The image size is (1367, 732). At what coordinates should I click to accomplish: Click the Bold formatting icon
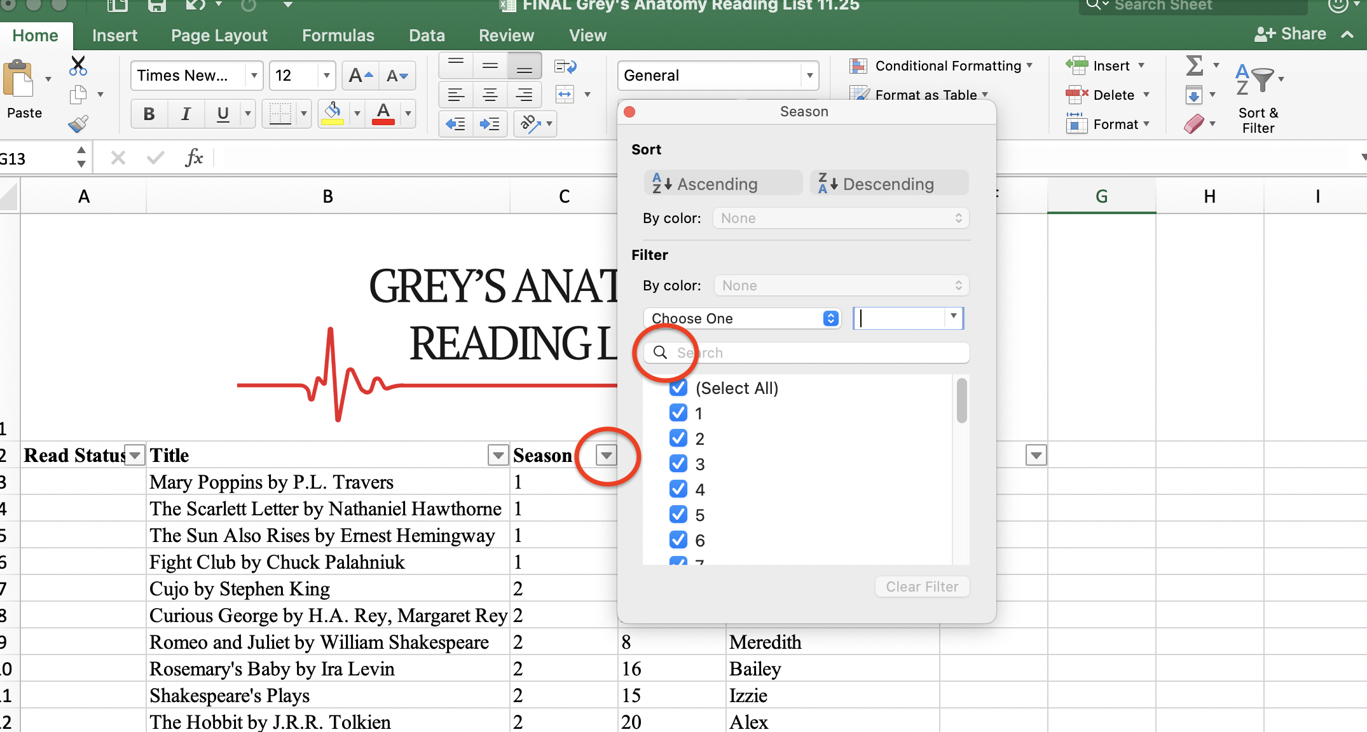(149, 114)
